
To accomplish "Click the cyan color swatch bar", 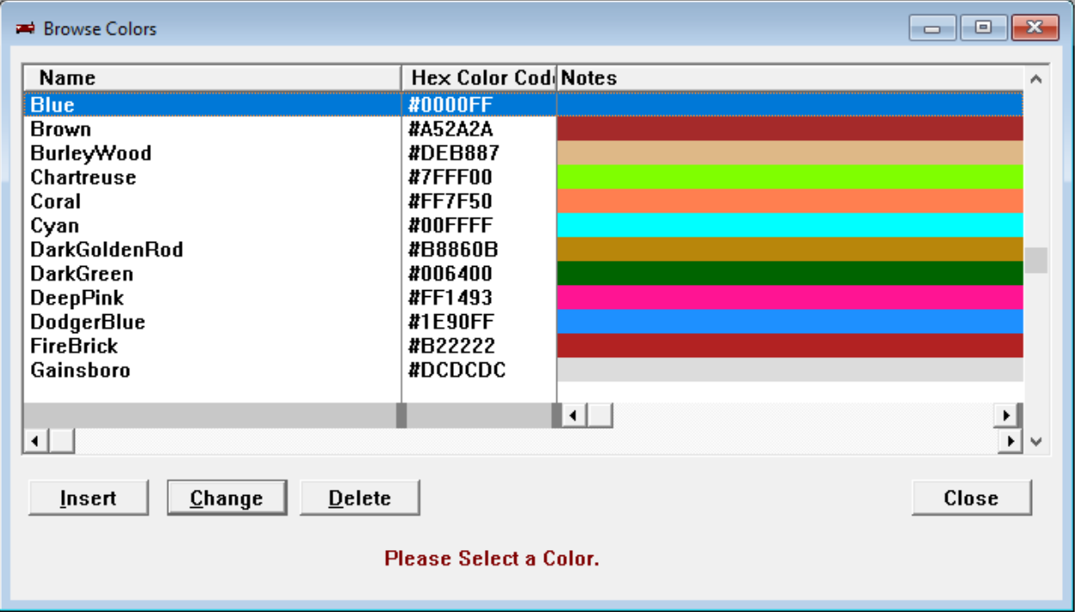I will click(x=790, y=226).
